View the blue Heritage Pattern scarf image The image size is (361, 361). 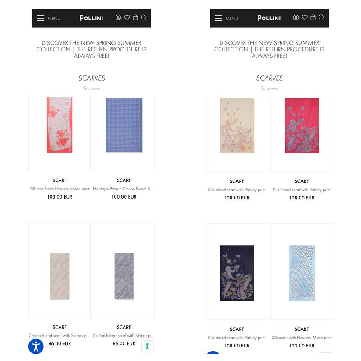click(124, 125)
